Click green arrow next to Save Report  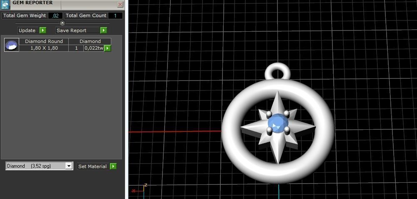(x=103, y=30)
